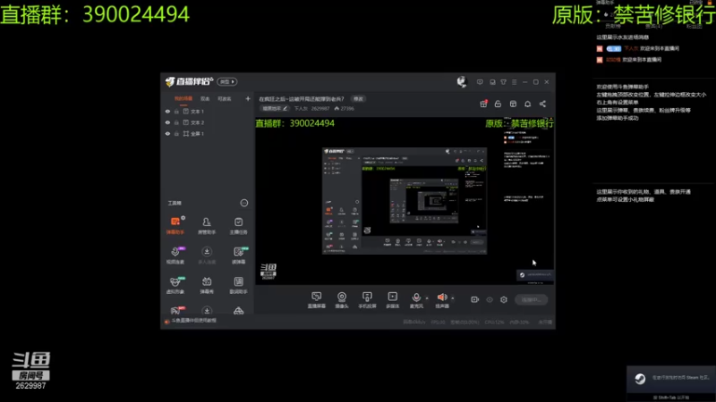Select the 文本 2 source row
This screenshot has height=402, width=716.
(208, 122)
